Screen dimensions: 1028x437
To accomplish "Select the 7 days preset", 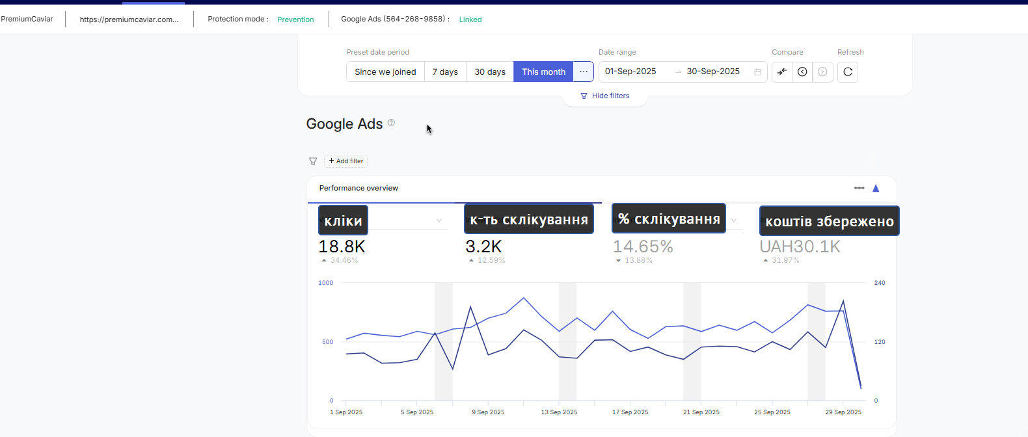I will click(x=445, y=72).
